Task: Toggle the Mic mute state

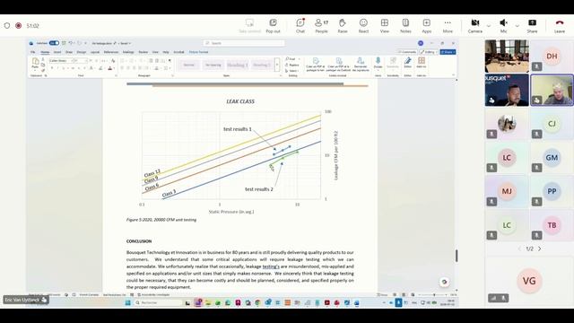Action: [504, 26]
